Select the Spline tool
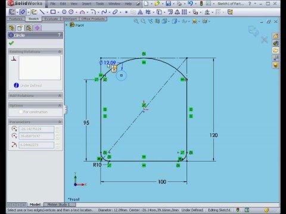 click(x=104, y=12)
